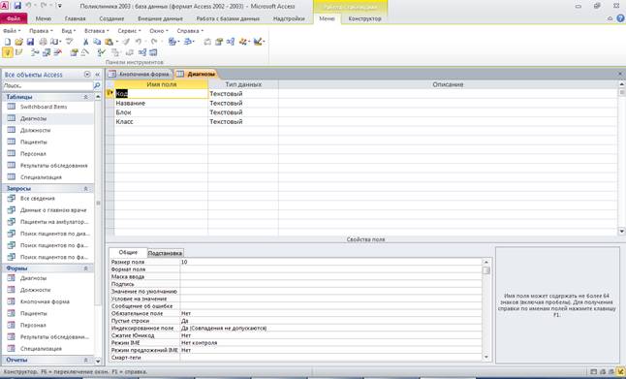Switch to Работа с базами данных tab
626x379 pixels.
tap(228, 18)
